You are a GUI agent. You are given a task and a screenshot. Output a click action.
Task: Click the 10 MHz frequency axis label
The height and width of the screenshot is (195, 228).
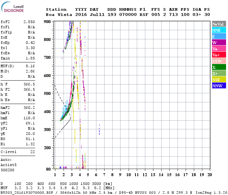(128, 175)
